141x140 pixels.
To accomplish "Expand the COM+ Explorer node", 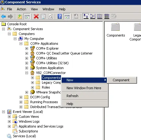I will pos(27,48).
